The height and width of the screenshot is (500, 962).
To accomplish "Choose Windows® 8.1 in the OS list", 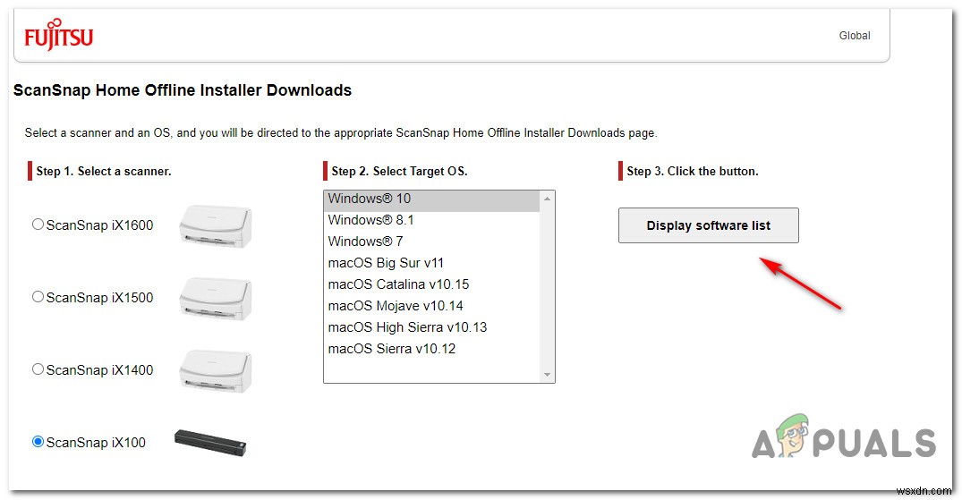I will [431, 220].
